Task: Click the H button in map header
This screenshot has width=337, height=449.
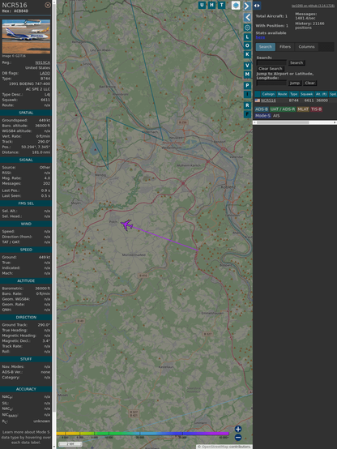Action: 211,5
